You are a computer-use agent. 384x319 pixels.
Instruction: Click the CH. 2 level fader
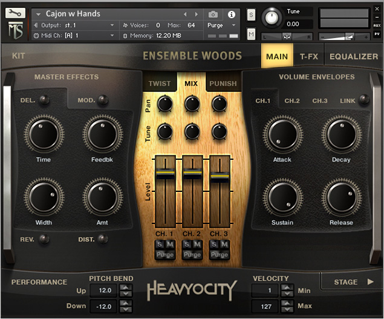pyautogui.click(x=192, y=174)
